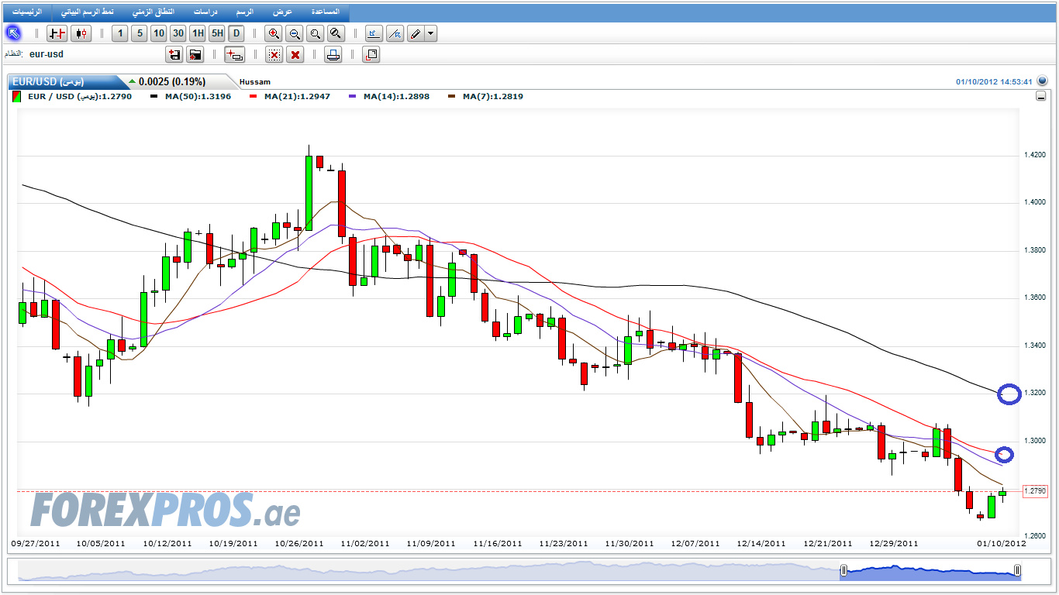
Task: Click the delete selected object icon
Action: point(274,54)
